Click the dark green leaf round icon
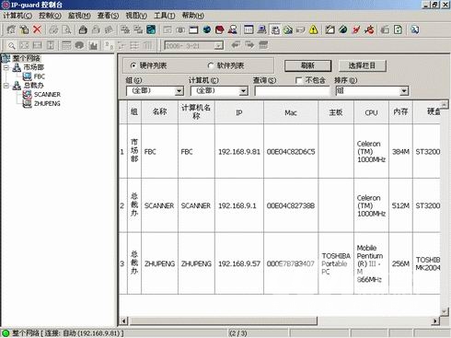Image resolution: width=451 pixels, height=338 pixels. coord(343,29)
